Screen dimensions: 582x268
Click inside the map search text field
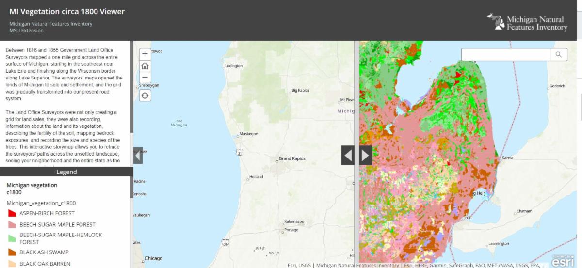(505, 55)
